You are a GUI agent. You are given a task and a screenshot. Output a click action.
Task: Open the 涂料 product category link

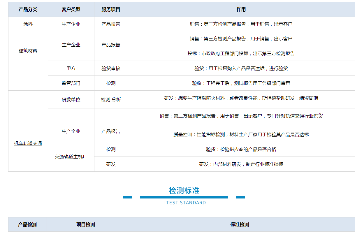28,24
